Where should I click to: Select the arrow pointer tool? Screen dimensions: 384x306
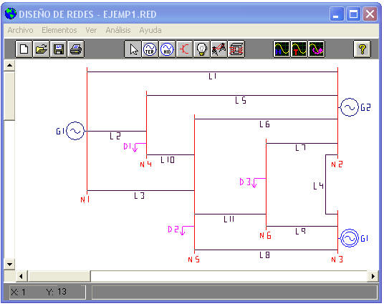coord(133,49)
